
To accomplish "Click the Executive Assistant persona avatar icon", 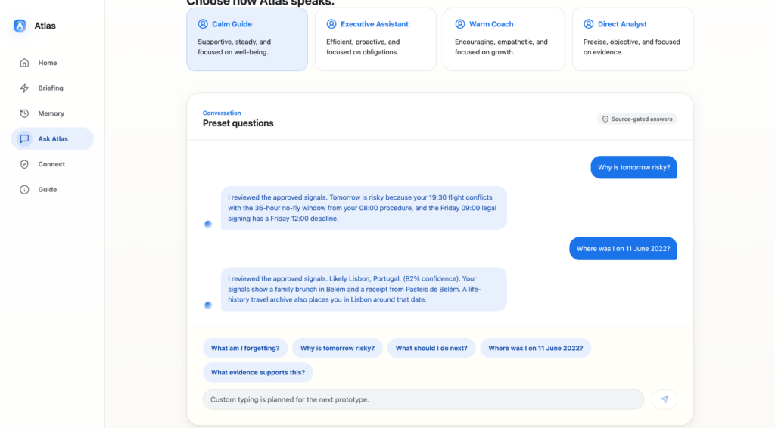I will pos(331,23).
